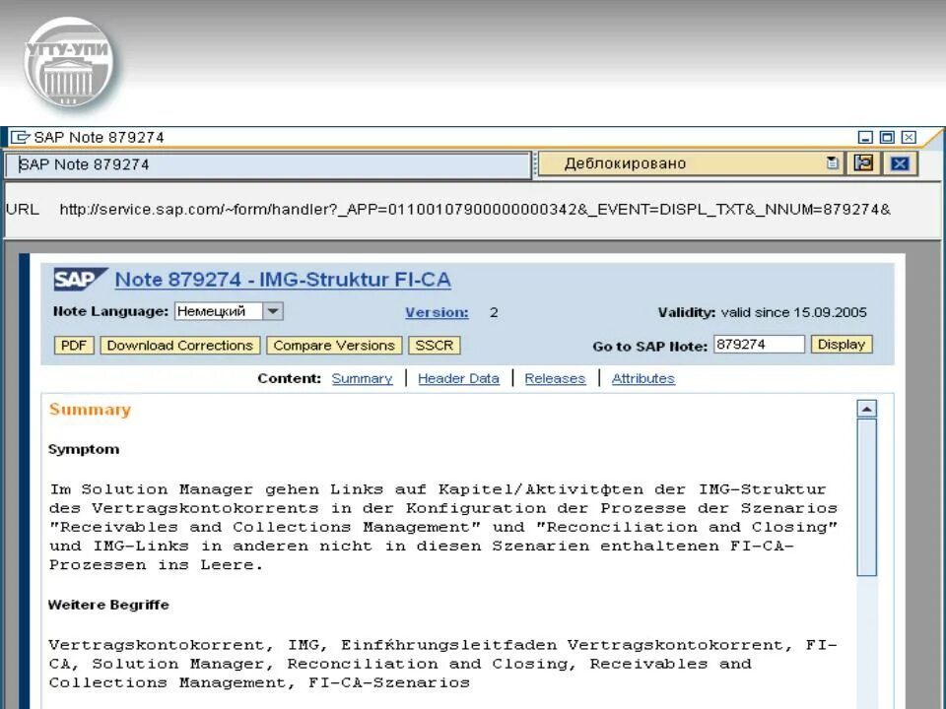The width and height of the screenshot is (946, 709).
Task: Jump to the Releases section
Action: tap(555, 378)
